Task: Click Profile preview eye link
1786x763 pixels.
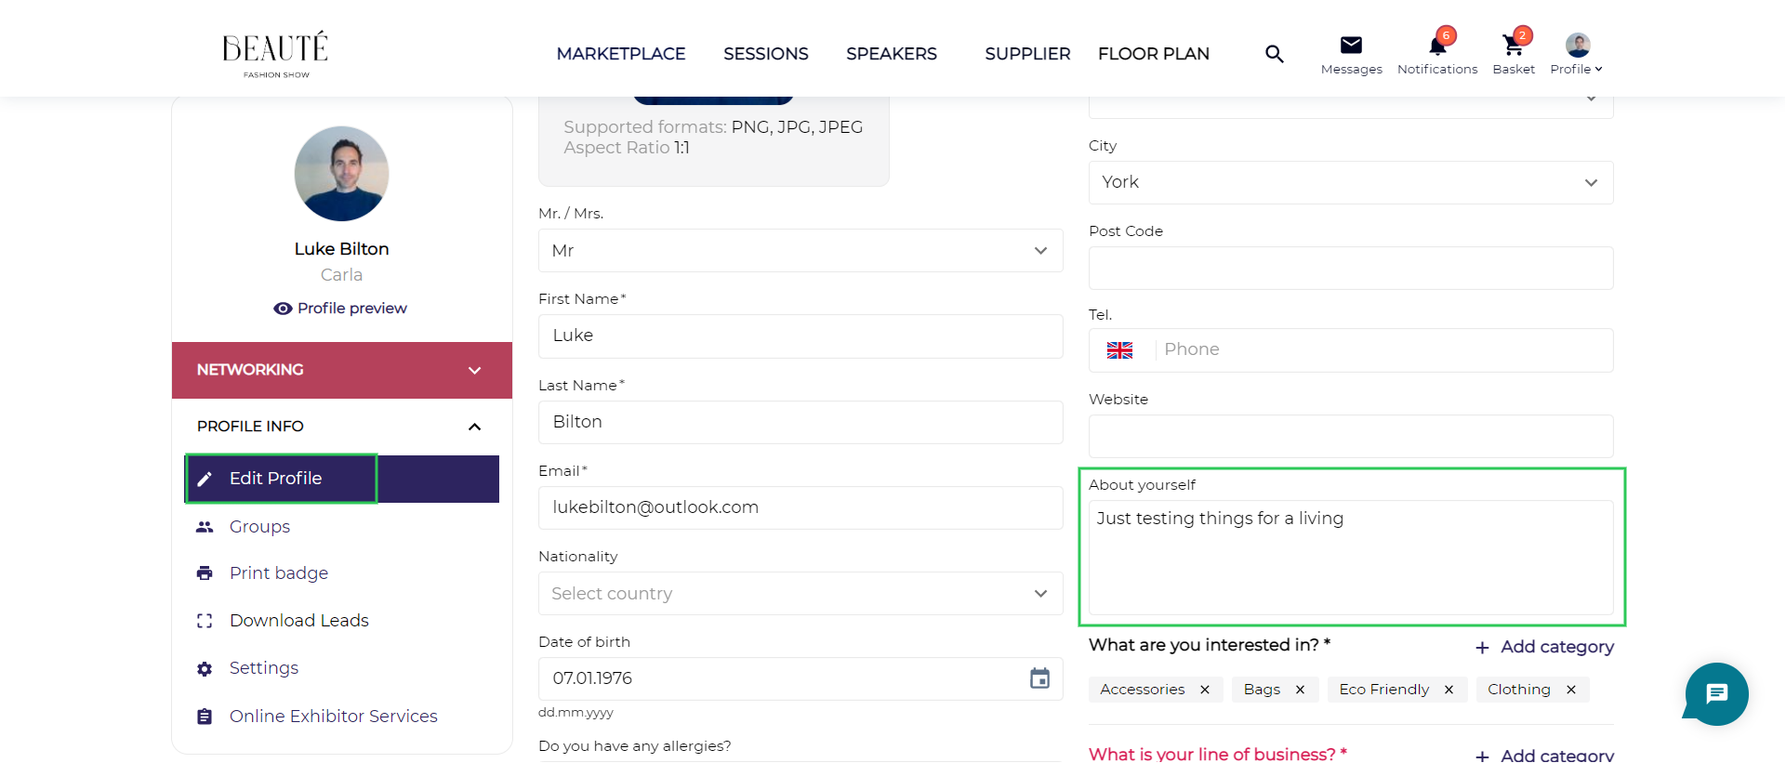Action: click(x=341, y=309)
